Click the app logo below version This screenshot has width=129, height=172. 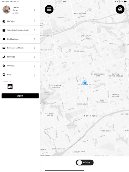coord(10,87)
